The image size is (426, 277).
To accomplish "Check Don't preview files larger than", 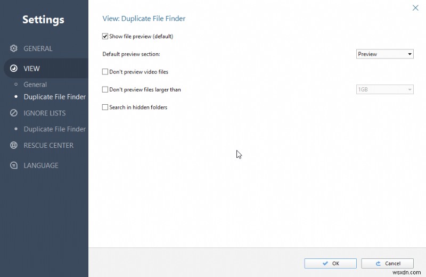I will coord(105,89).
